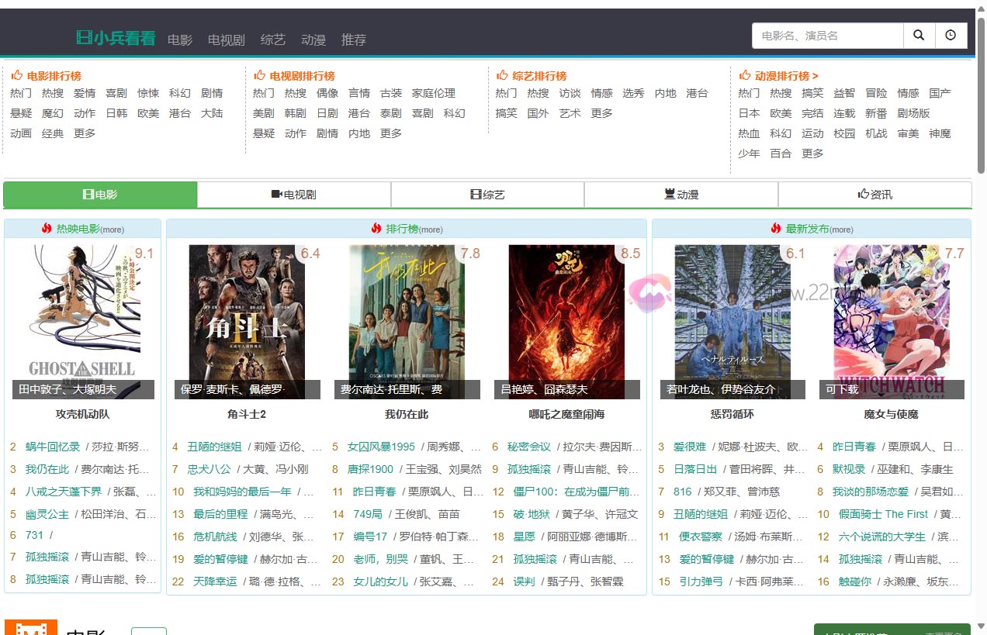Switch to the 电视剧 tab
The width and height of the screenshot is (987, 635).
(293, 195)
